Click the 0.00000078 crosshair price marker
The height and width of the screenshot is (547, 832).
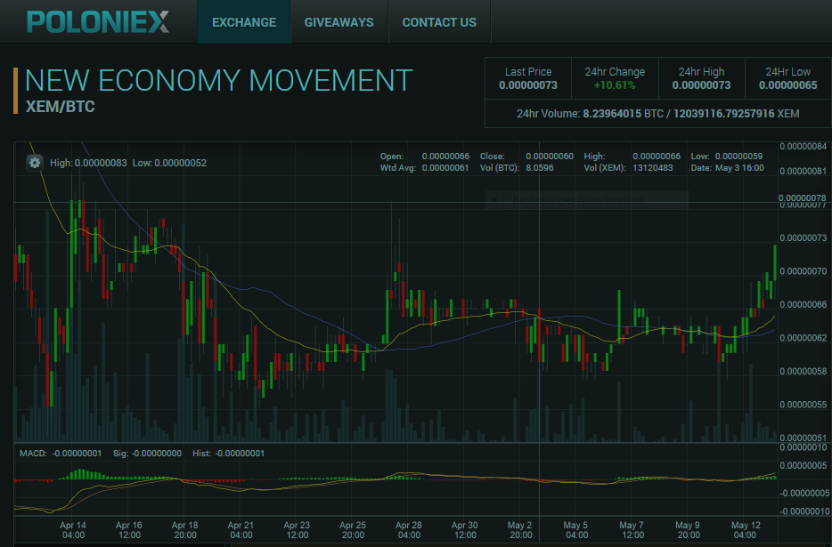(803, 197)
